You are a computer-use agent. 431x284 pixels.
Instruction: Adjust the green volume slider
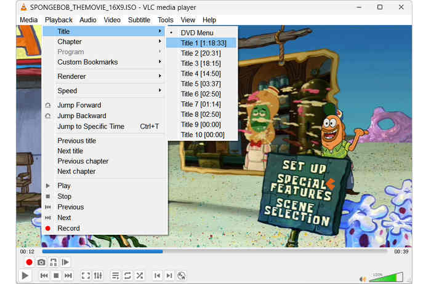pos(386,277)
